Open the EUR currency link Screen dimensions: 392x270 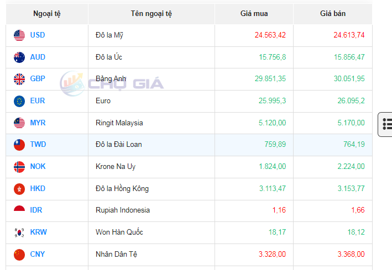(x=38, y=100)
